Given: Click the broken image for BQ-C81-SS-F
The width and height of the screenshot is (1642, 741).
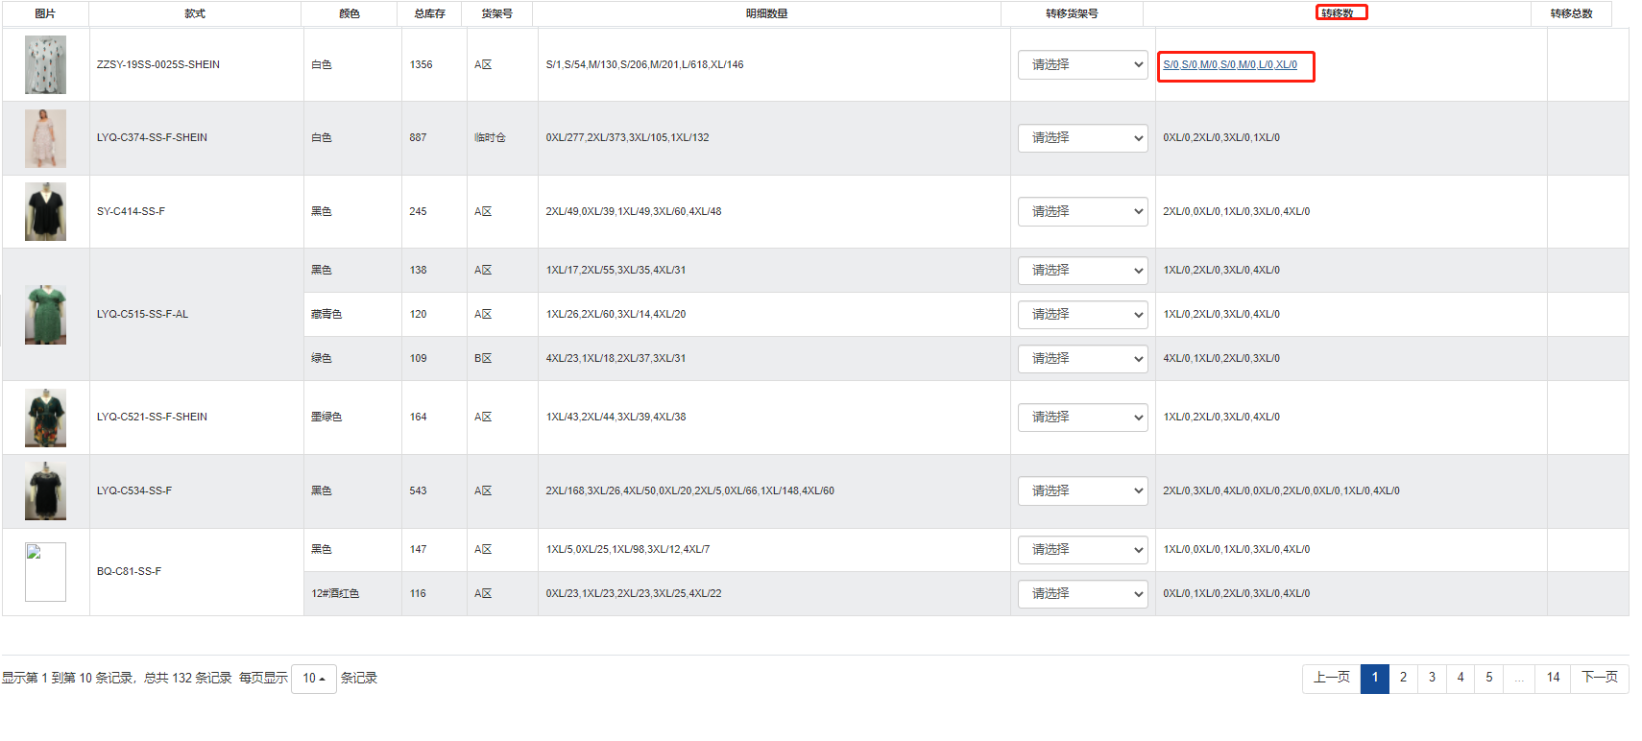Looking at the screenshot, I should (45, 572).
